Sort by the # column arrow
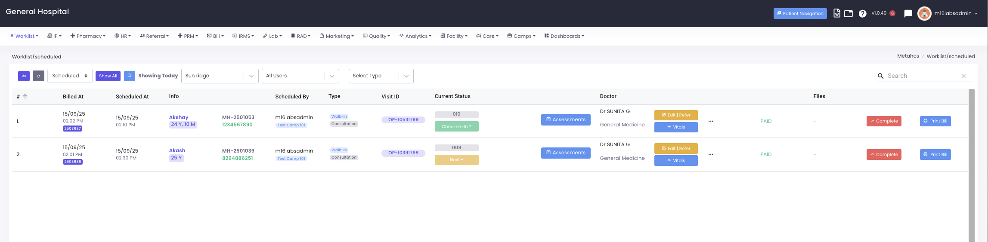Screen dimensions: 988x242 coord(25,96)
